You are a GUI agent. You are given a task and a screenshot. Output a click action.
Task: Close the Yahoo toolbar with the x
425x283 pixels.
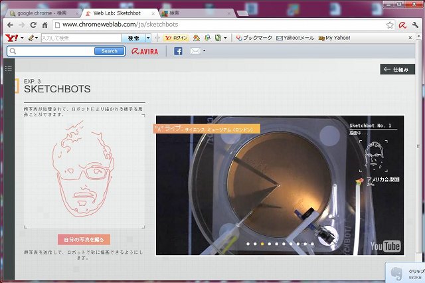tap(410, 38)
